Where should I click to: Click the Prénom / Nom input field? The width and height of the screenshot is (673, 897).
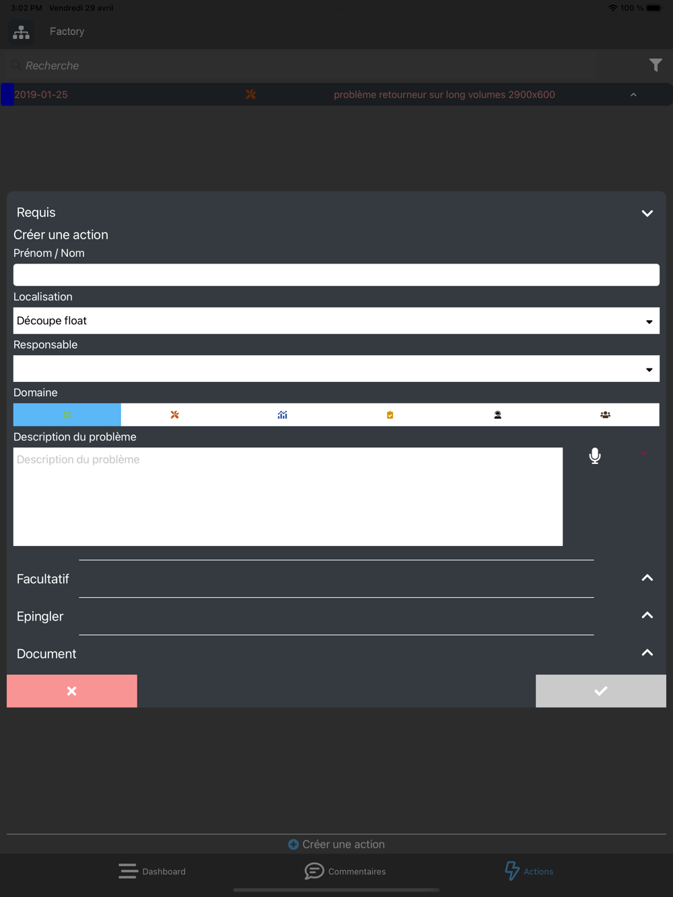pyautogui.click(x=336, y=275)
